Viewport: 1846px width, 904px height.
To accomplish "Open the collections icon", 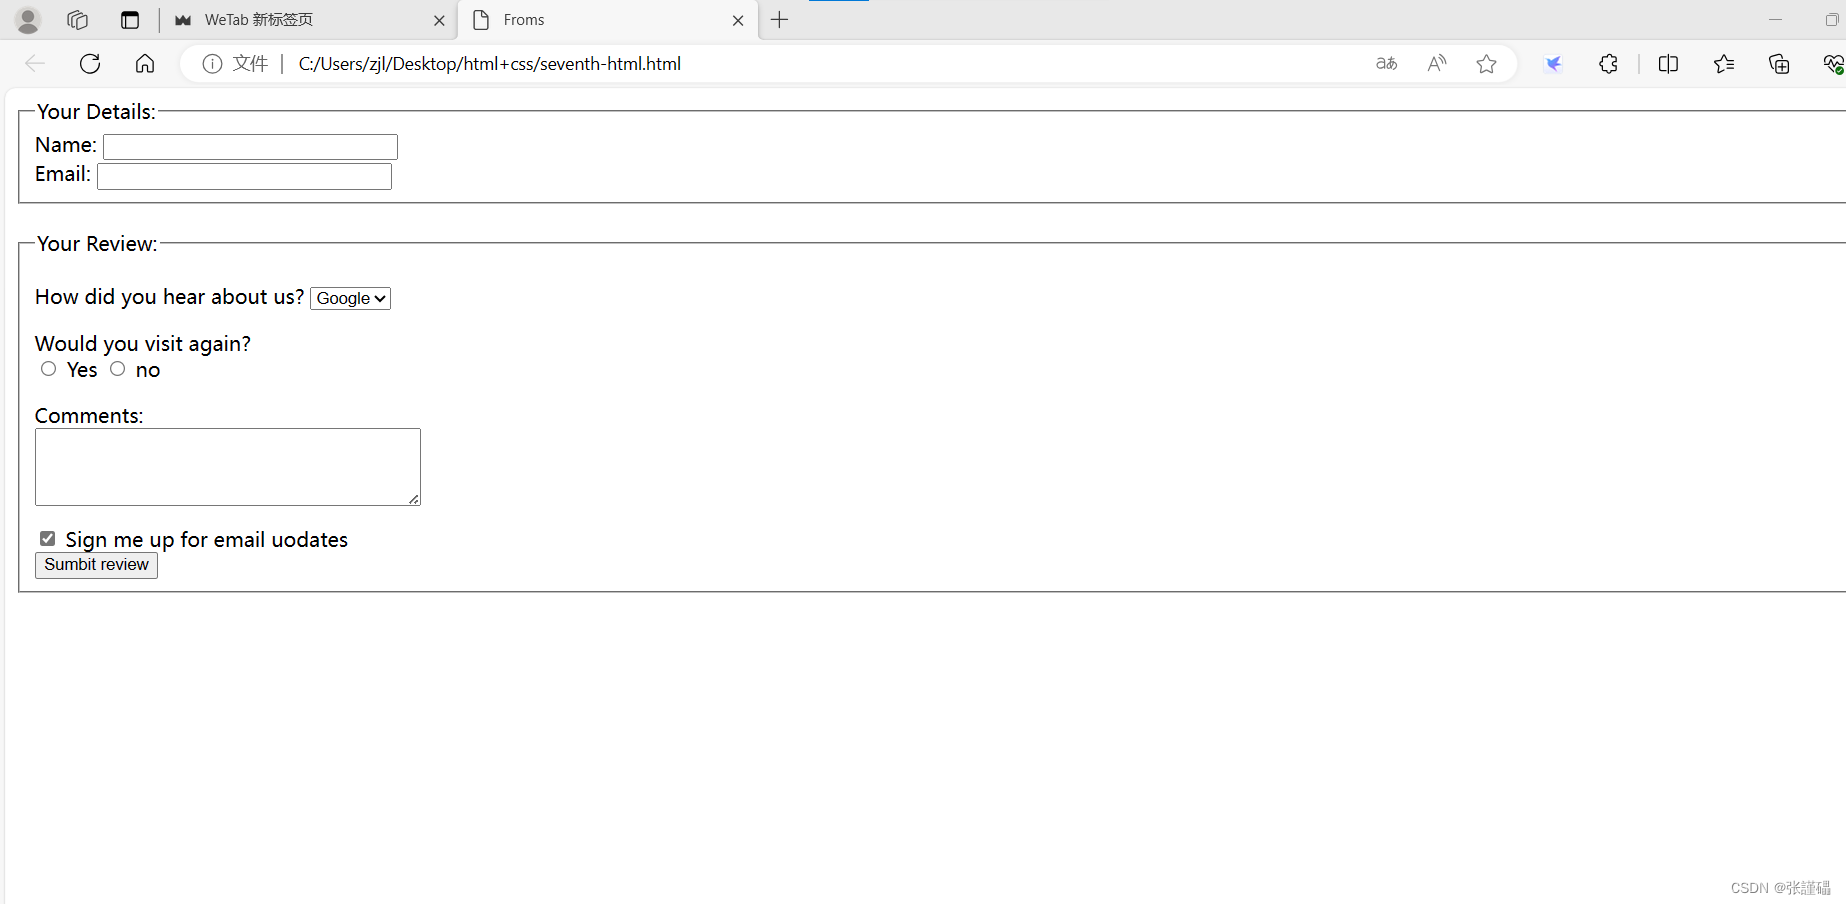I will [1779, 64].
